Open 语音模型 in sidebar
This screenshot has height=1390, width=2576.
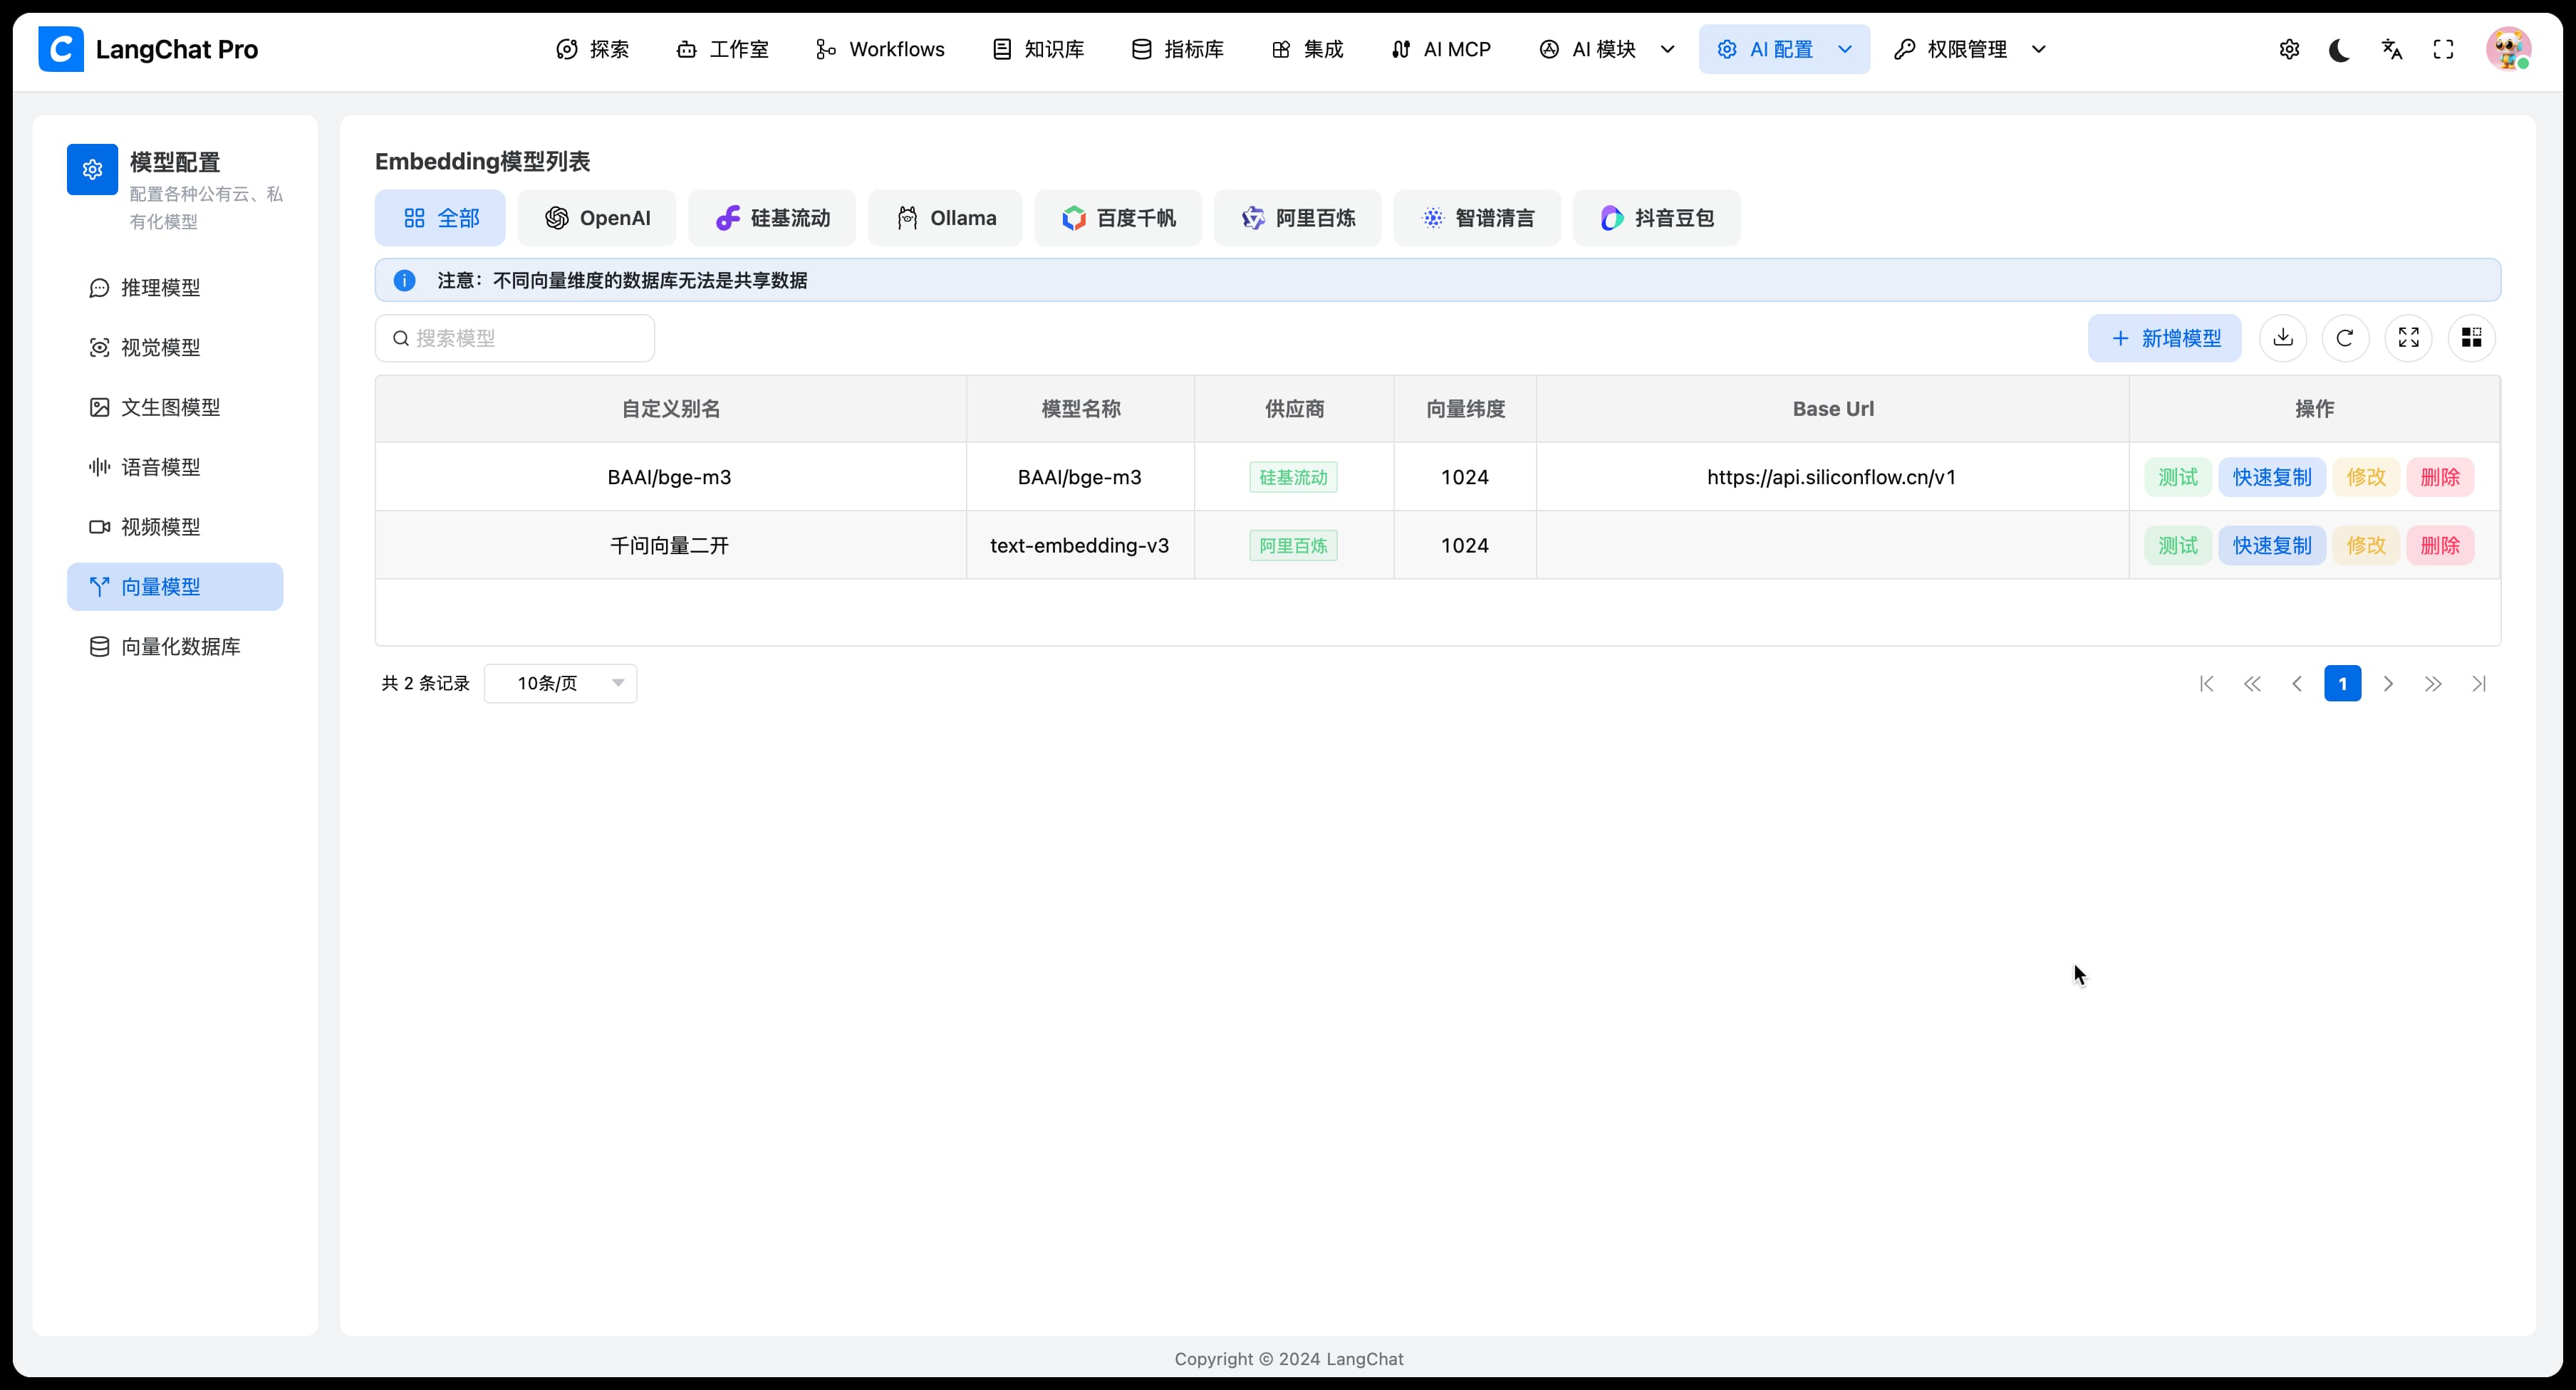tap(175, 466)
